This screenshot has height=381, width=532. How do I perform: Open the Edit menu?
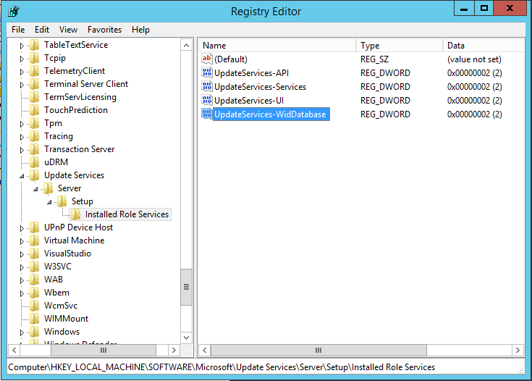(42, 30)
